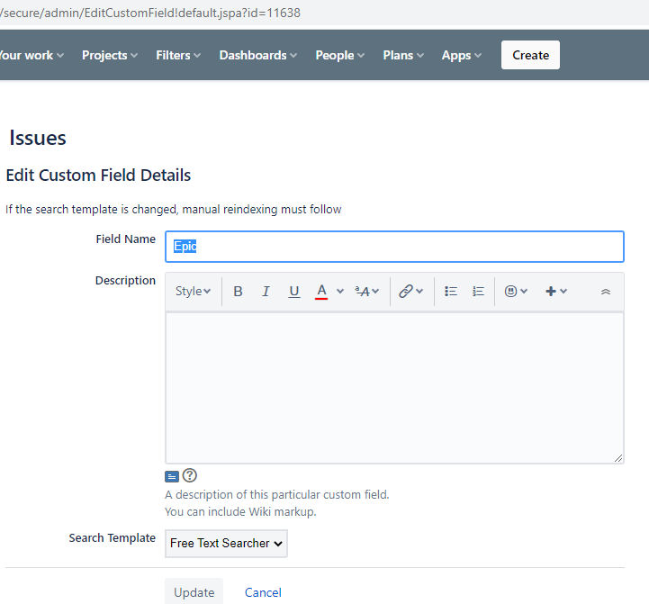This screenshot has width=649, height=604.
Task: Focus the Field Name input
Action: tap(394, 247)
